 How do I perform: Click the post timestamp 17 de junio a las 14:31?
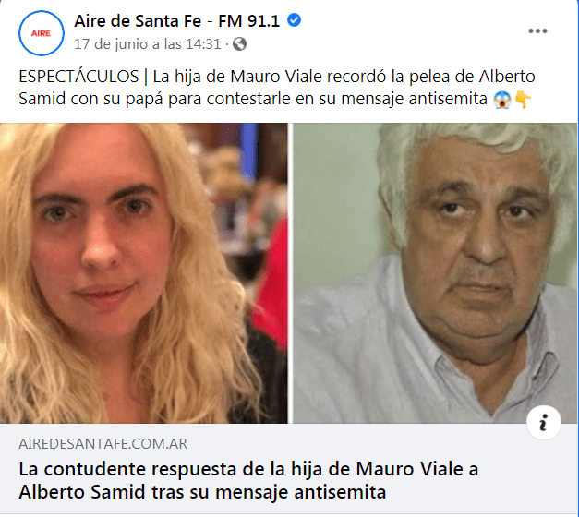pos(148,44)
